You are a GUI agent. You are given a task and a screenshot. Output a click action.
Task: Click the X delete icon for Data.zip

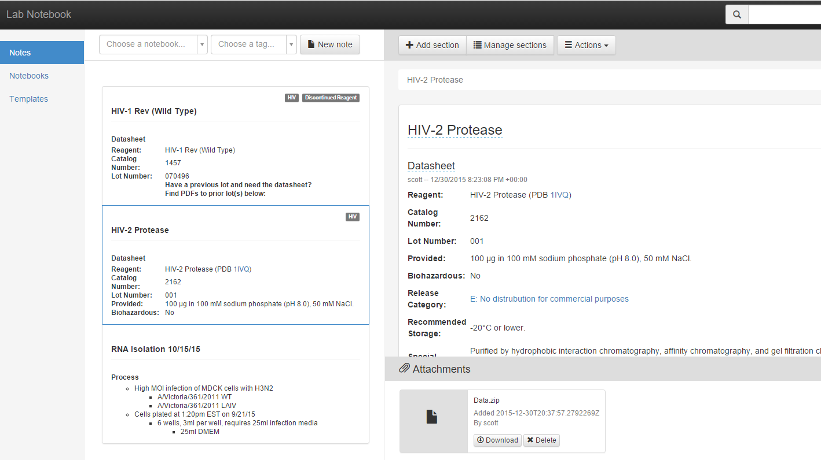(529, 440)
